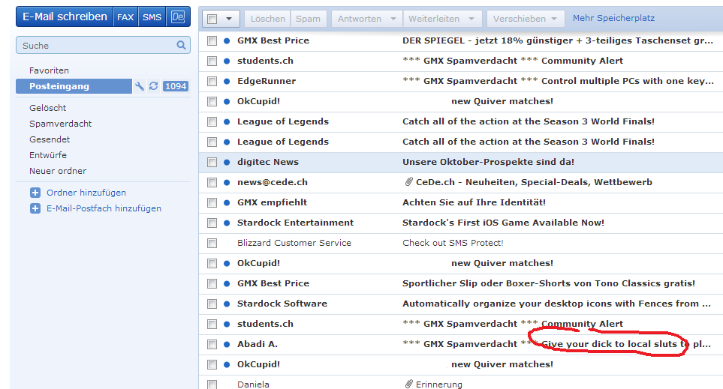
Task: Tick the select-all checkbox in toolbar
Action: point(212,19)
